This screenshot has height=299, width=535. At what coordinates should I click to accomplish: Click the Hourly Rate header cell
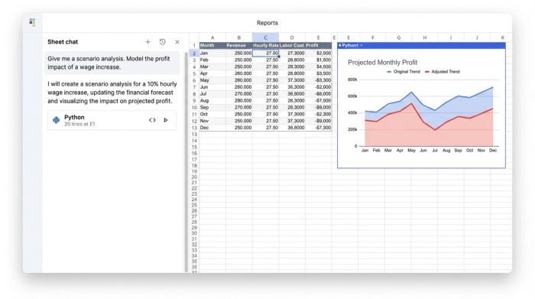pos(265,45)
